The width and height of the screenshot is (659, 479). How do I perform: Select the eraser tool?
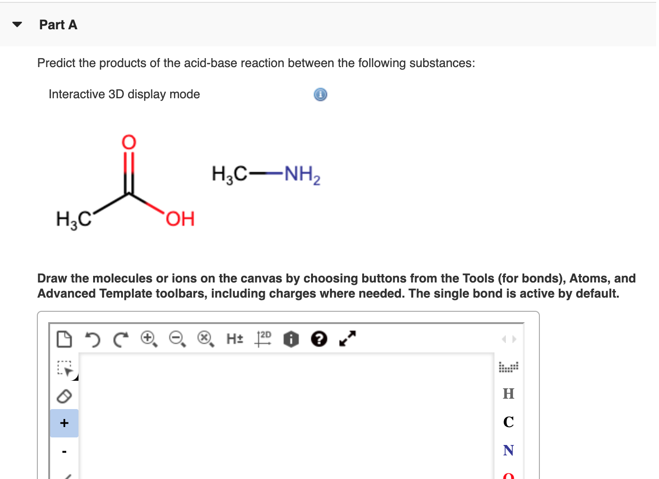(x=64, y=396)
